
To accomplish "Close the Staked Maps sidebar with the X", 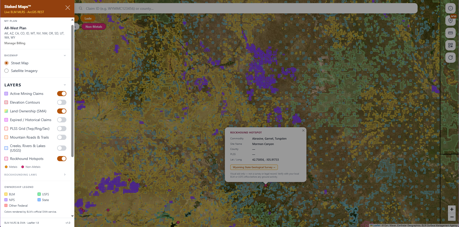I will [x=68, y=8].
